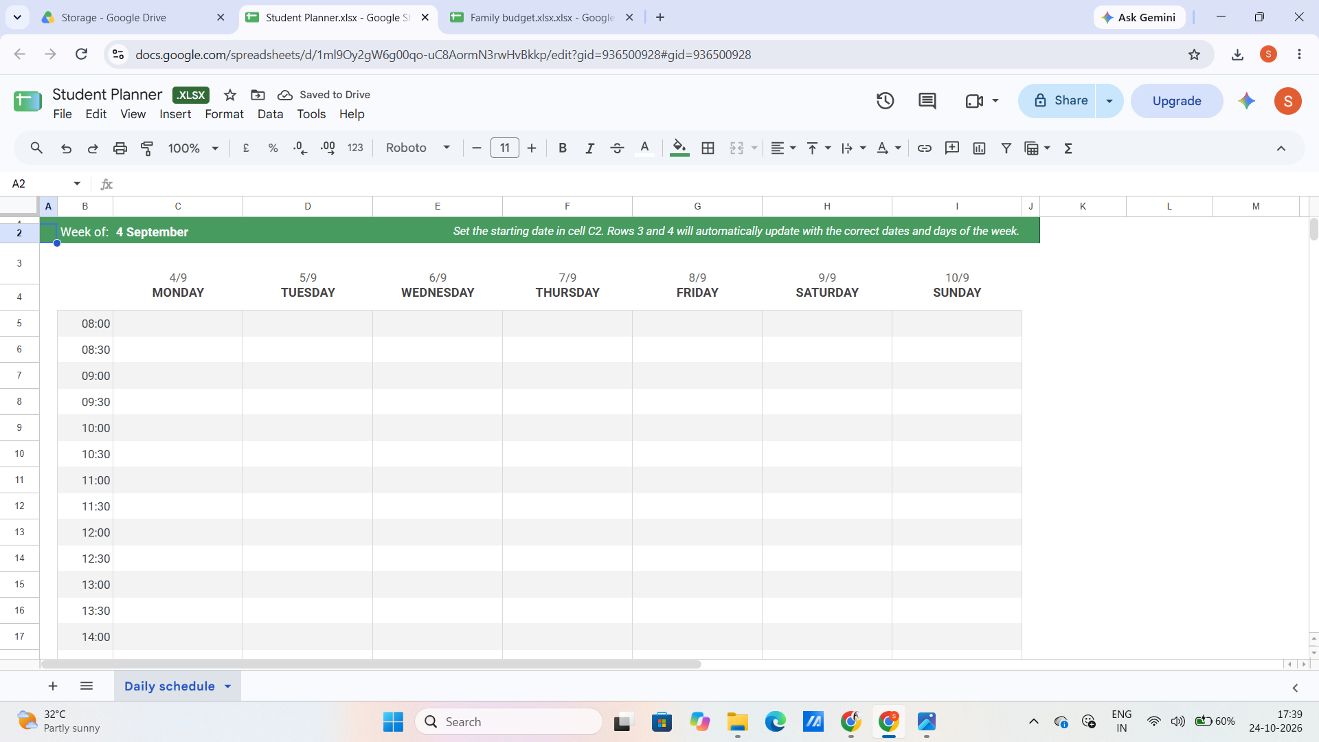
Task: Toggle strikethrough formatting
Action: pos(617,148)
